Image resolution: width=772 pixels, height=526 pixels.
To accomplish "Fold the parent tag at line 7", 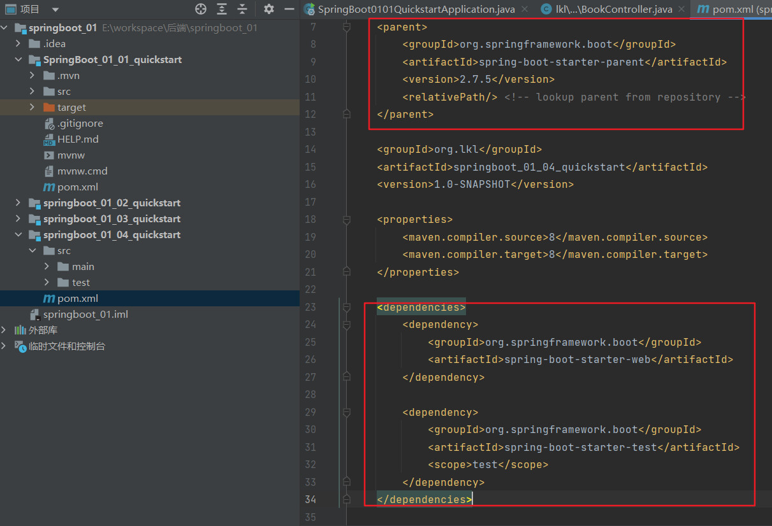I will pyautogui.click(x=346, y=27).
